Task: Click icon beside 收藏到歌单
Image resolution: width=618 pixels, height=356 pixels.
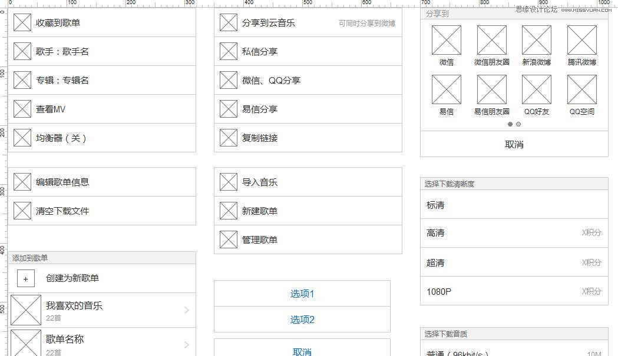Action: 22,22
